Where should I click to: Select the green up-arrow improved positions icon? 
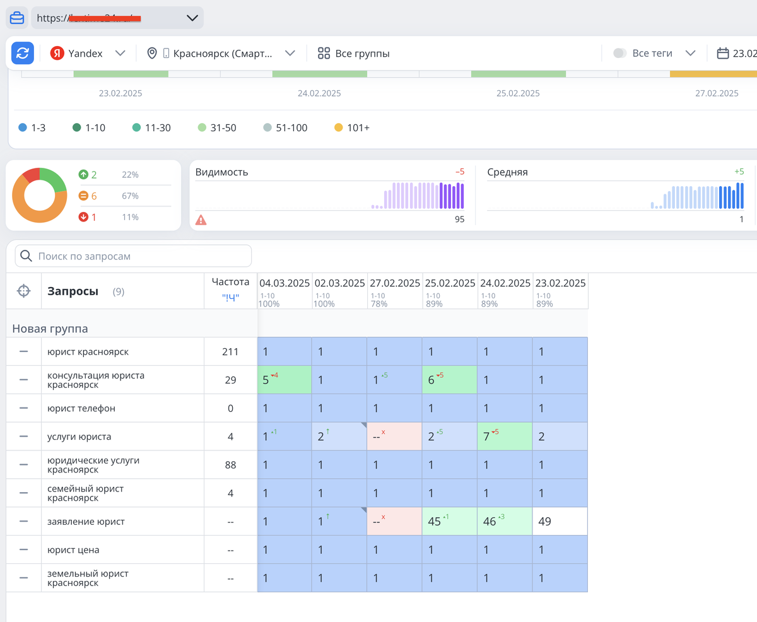click(x=83, y=174)
